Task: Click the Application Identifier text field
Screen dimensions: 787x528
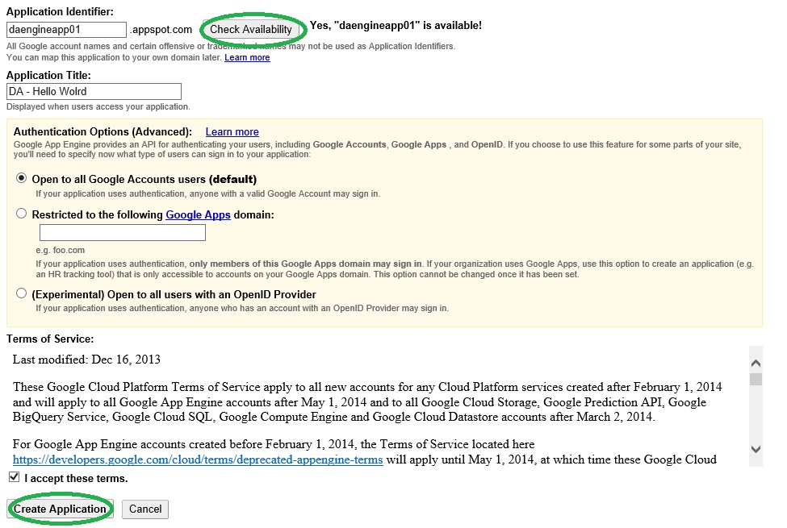Action: tap(66, 30)
